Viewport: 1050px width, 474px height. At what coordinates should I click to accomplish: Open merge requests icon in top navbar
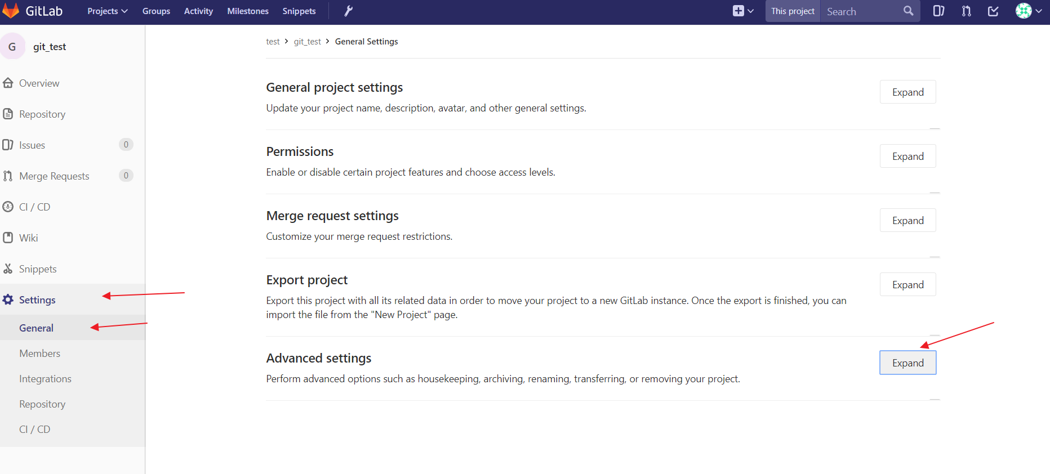(967, 11)
